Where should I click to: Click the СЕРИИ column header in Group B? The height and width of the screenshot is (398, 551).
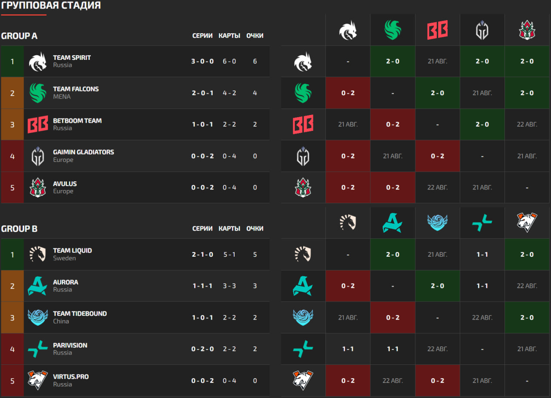[x=202, y=229]
